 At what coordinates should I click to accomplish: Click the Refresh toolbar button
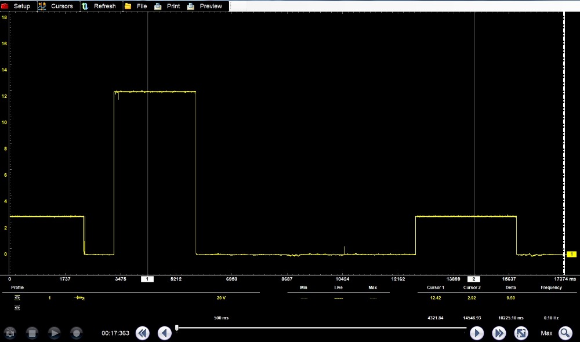click(99, 6)
